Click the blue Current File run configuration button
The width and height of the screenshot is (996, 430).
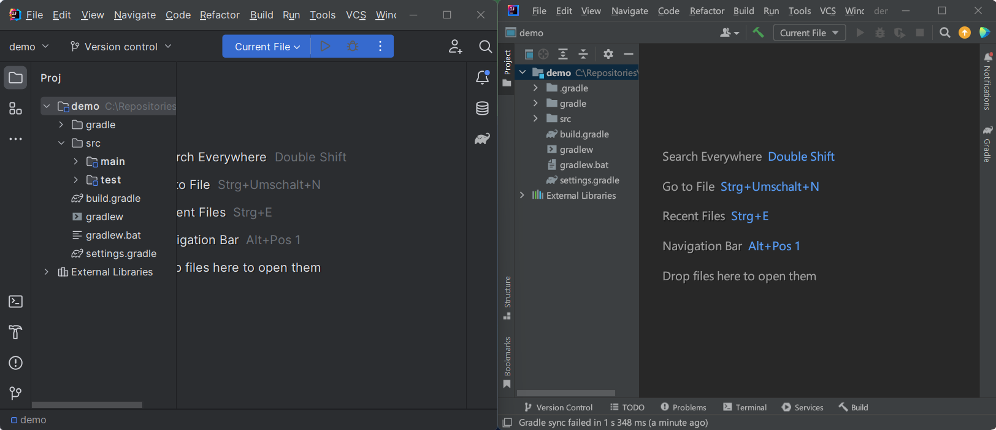(x=267, y=47)
